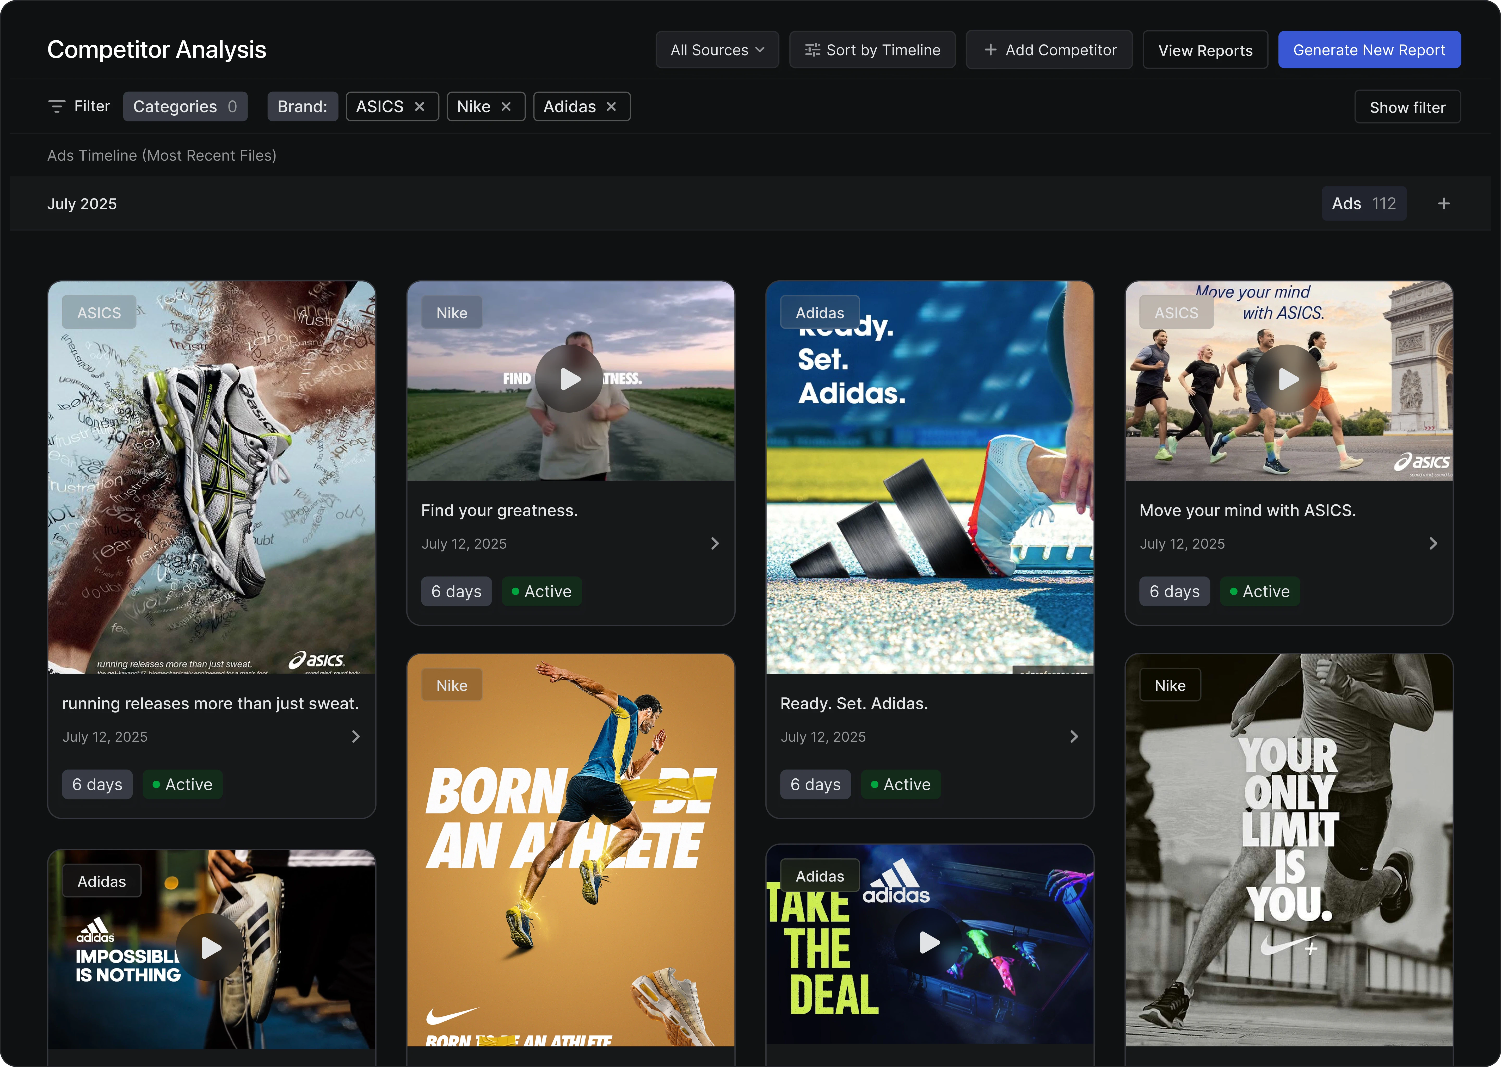Play the Move your mind ASICS video
1501x1067 pixels.
point(1287,379)
